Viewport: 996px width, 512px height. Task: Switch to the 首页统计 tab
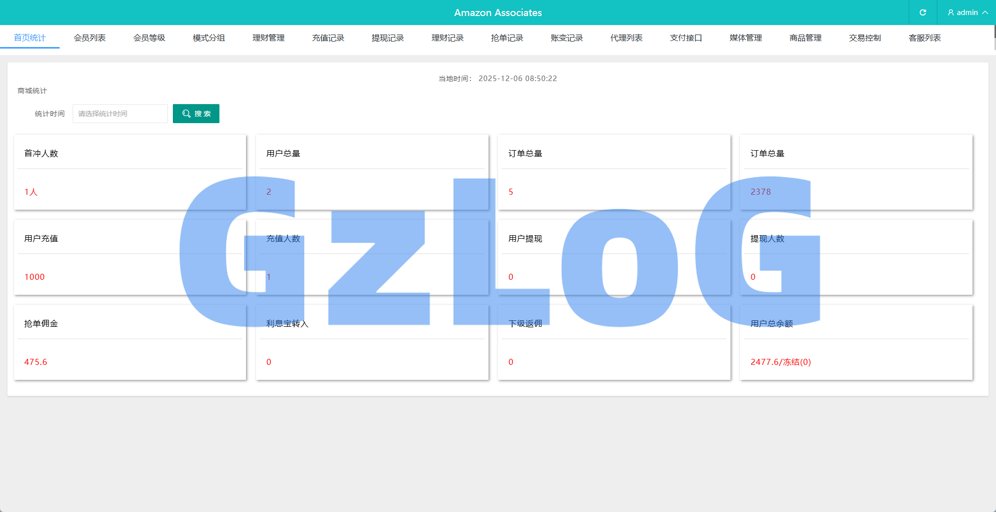click(30, 38)
